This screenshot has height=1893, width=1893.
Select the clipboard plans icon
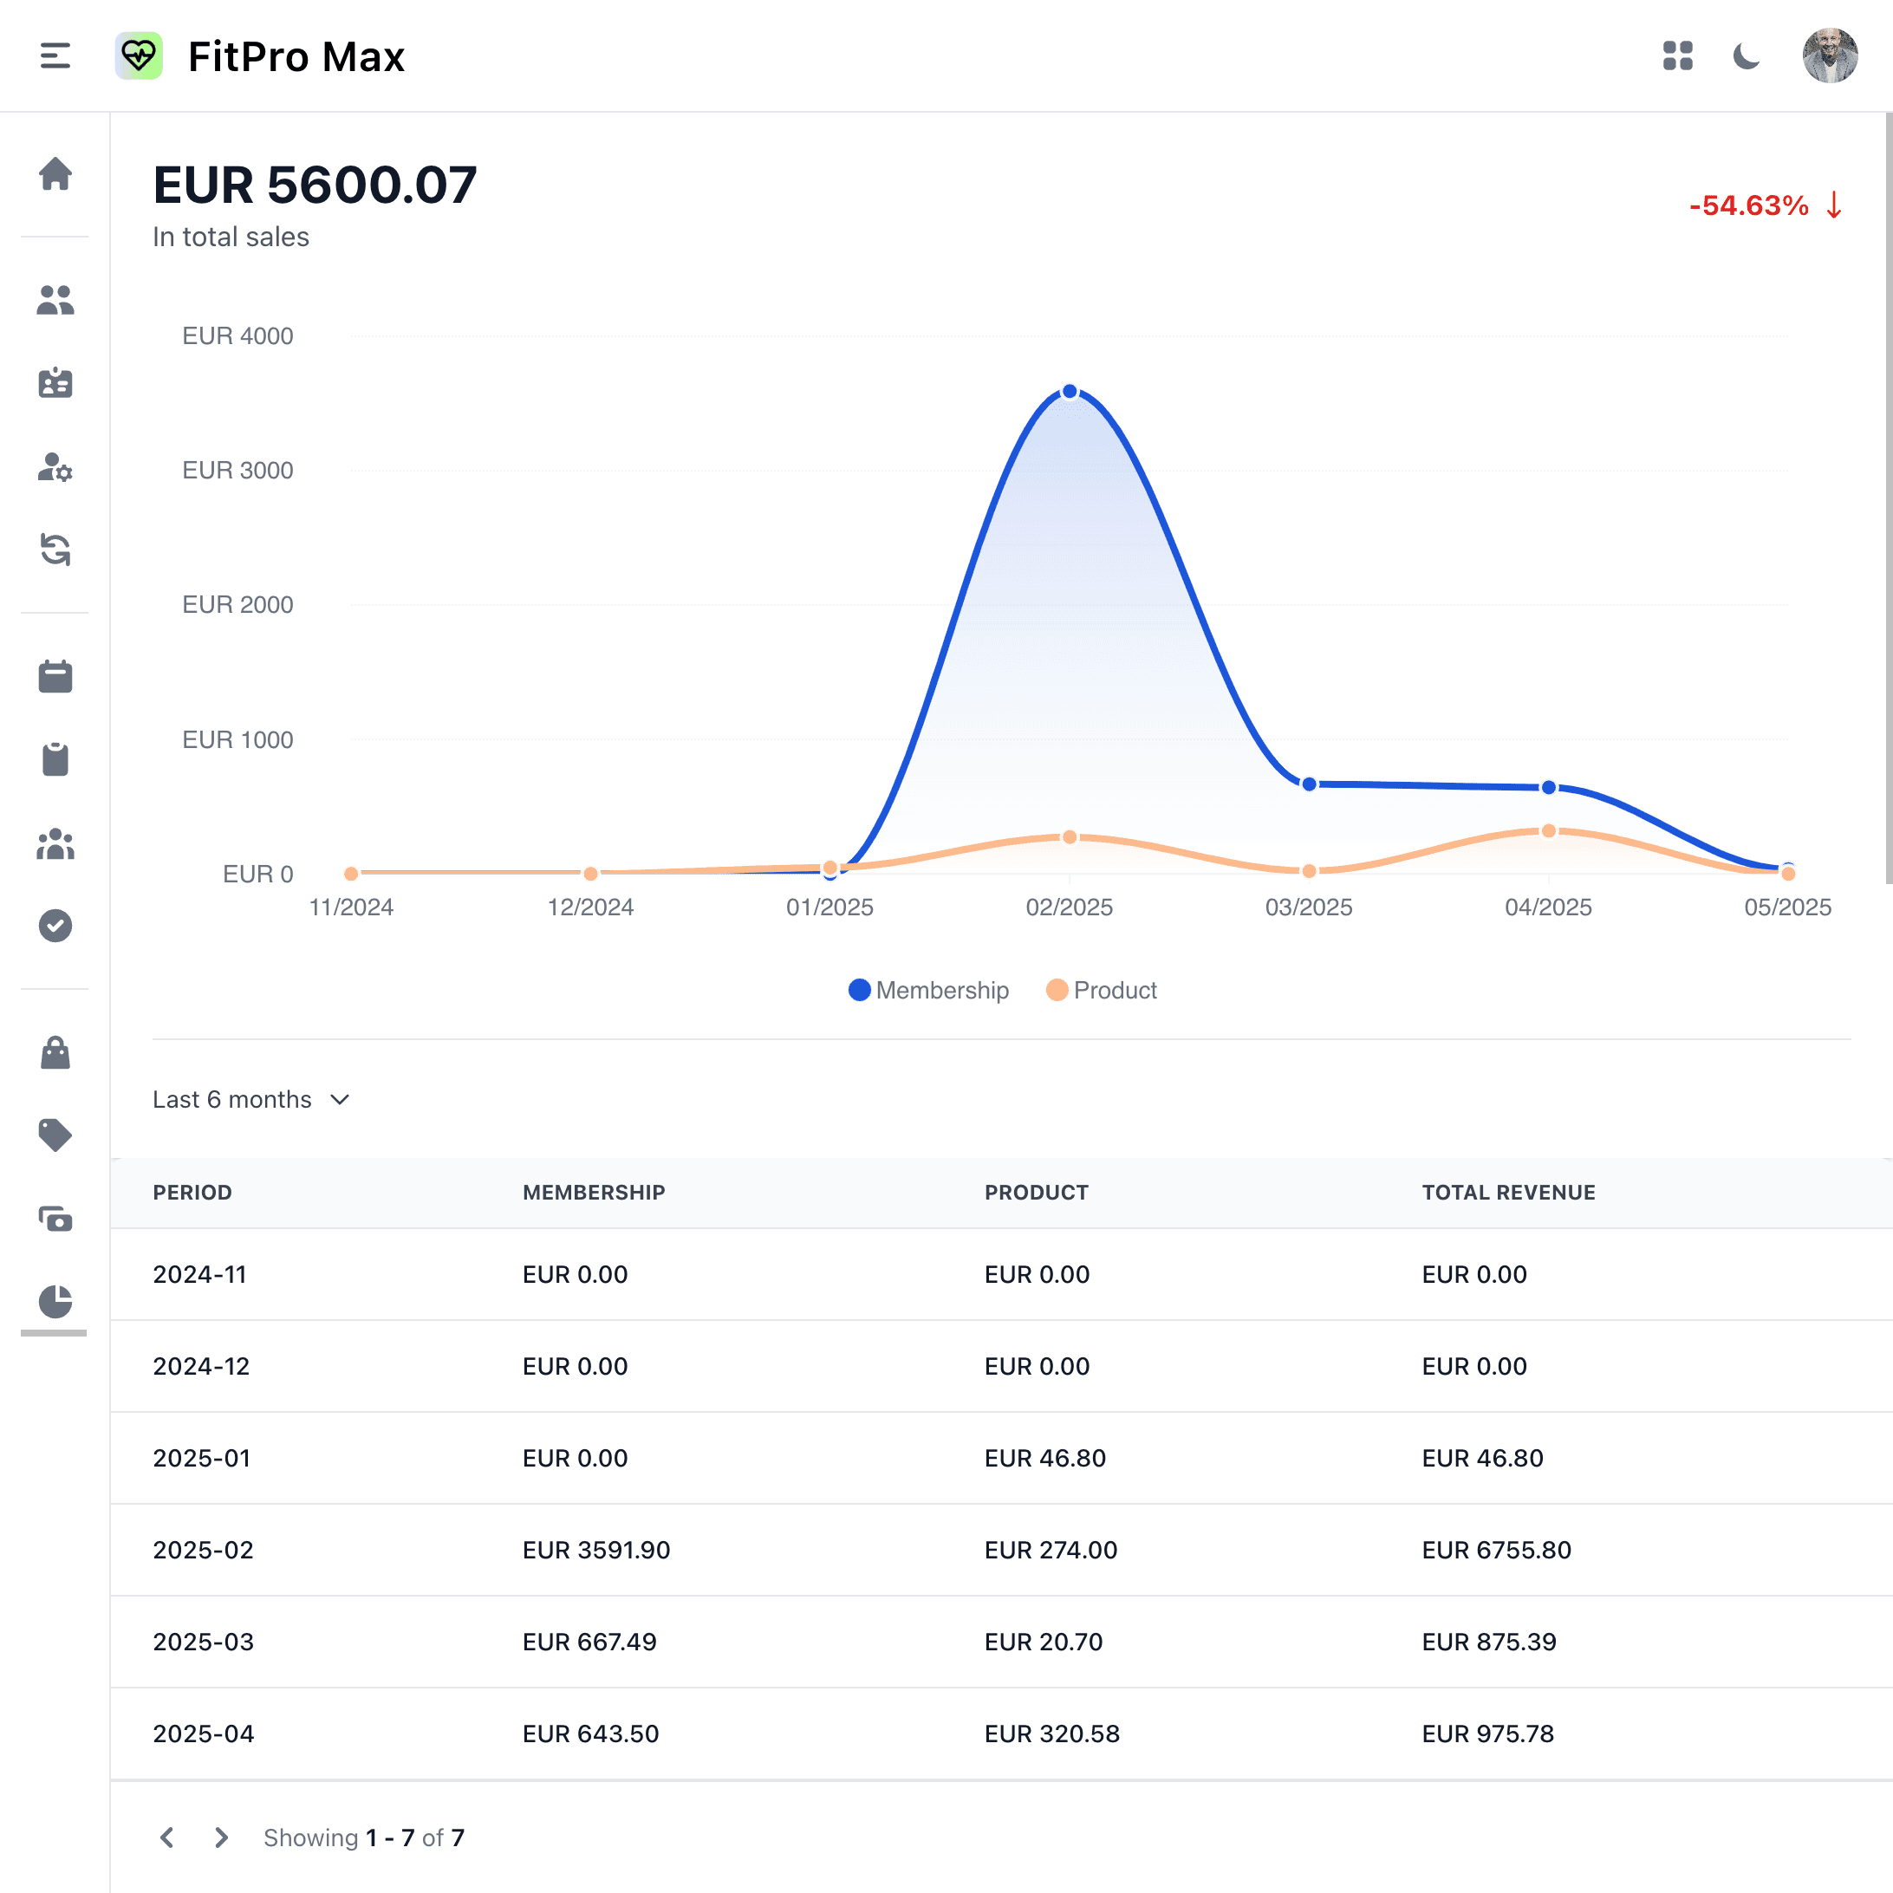click(55, 757)
